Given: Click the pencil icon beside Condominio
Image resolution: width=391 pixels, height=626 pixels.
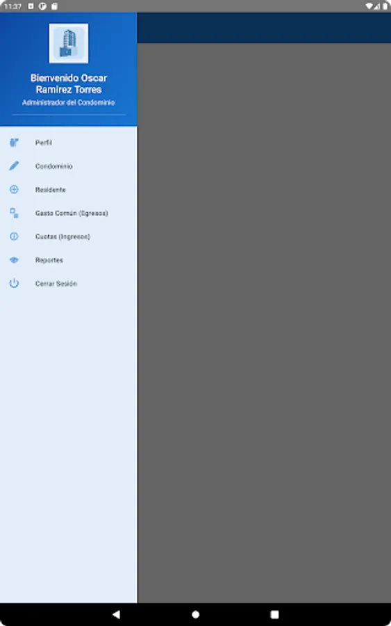Looking at the screenshot, I should click(x=14, y=166).
